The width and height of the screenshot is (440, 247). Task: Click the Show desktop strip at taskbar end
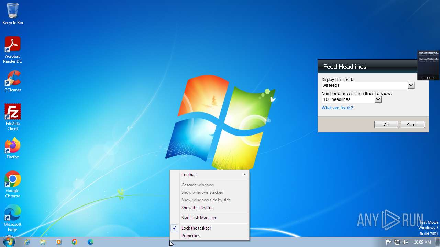pyautogui.click(x=437, y=242)
